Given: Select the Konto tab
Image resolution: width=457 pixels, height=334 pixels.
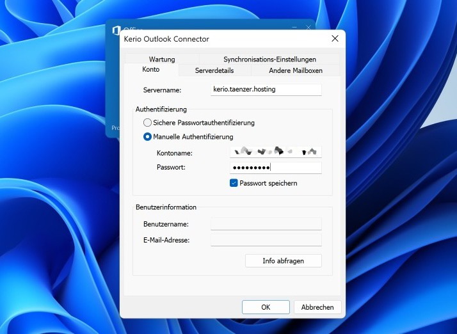Looking at the screenshot, I should point(151,69).
